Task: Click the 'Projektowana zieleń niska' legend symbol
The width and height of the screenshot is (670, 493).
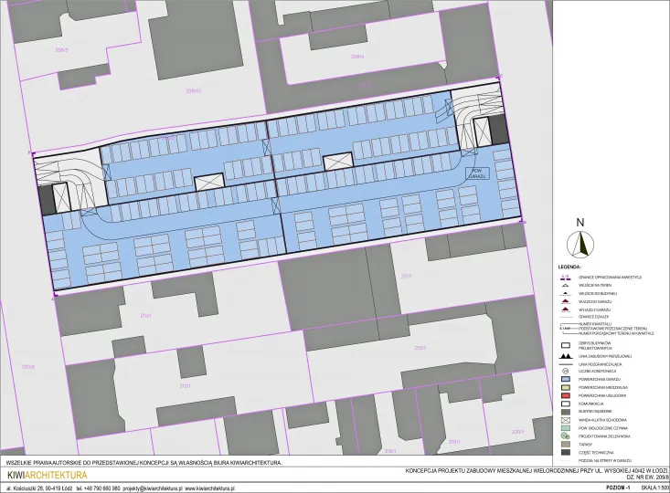Action: click(x=565, y=435)
